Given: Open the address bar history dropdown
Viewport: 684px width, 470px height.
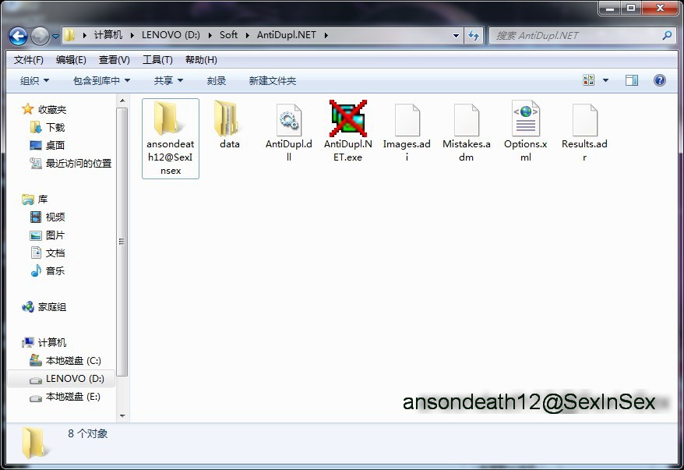Looking at the screenshot, I should [x=456, y=35].
